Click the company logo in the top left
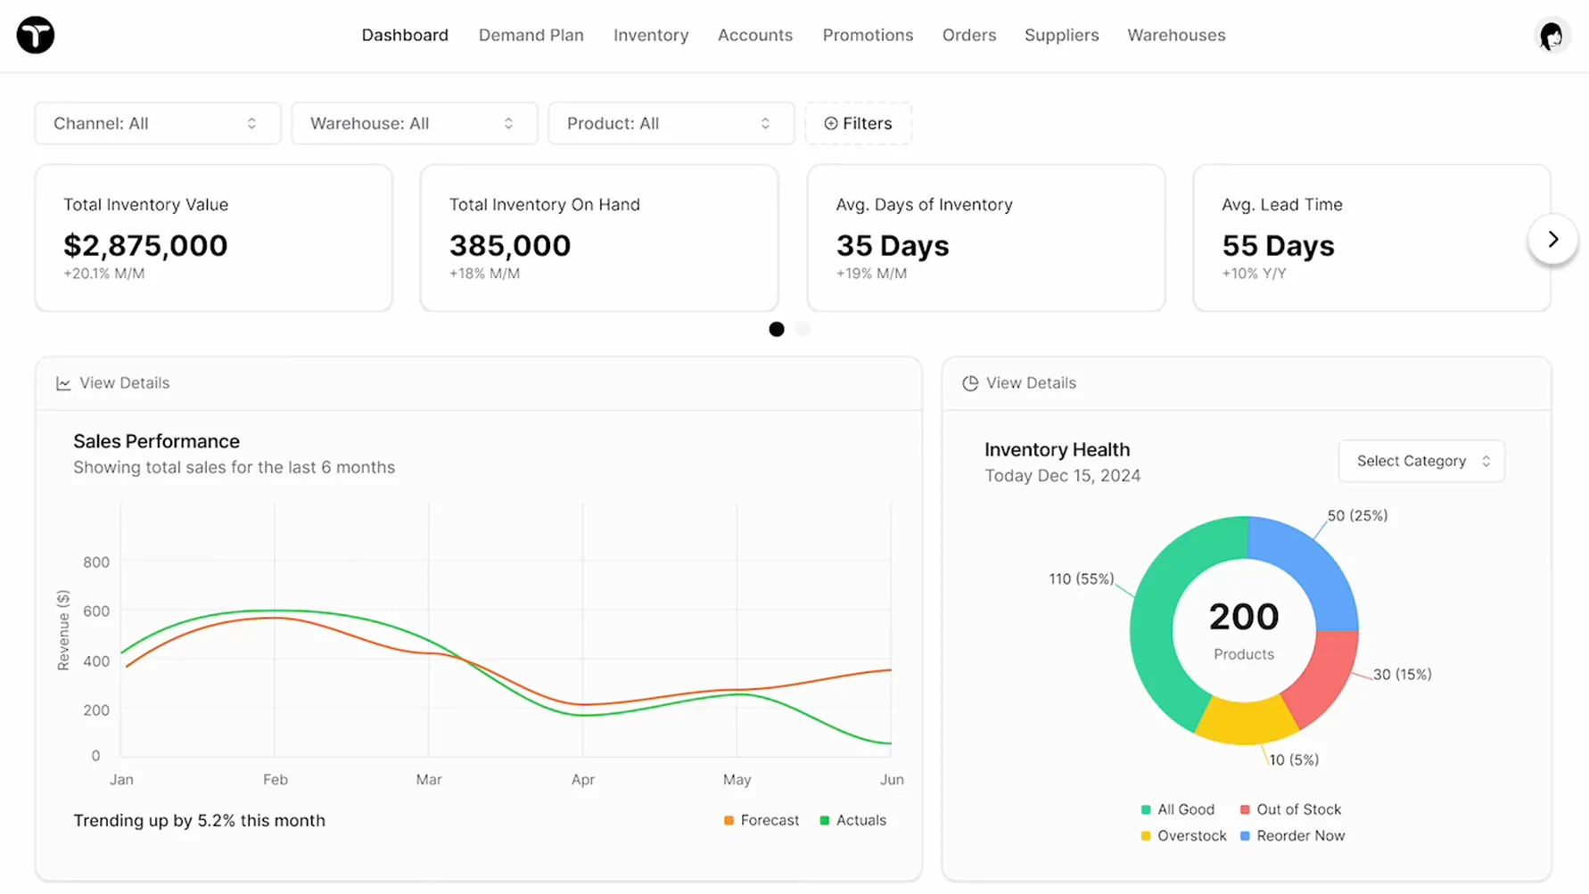 click(x=36, y=35)
